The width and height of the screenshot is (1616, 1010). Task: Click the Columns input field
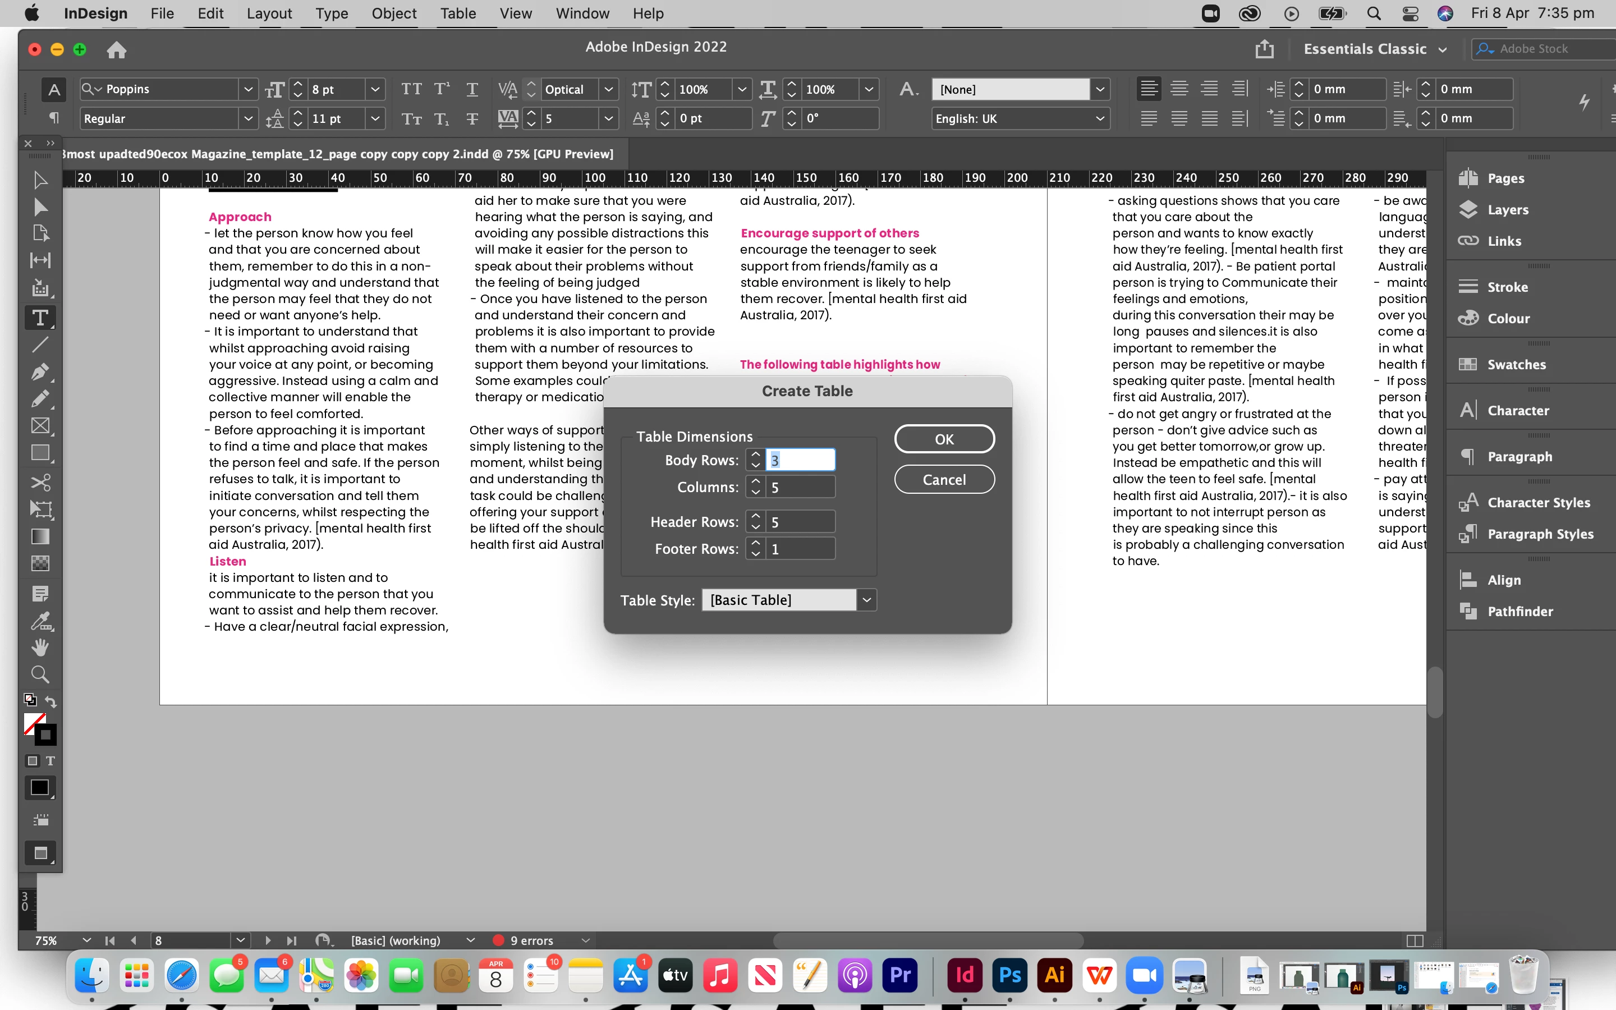pos(800,488)
